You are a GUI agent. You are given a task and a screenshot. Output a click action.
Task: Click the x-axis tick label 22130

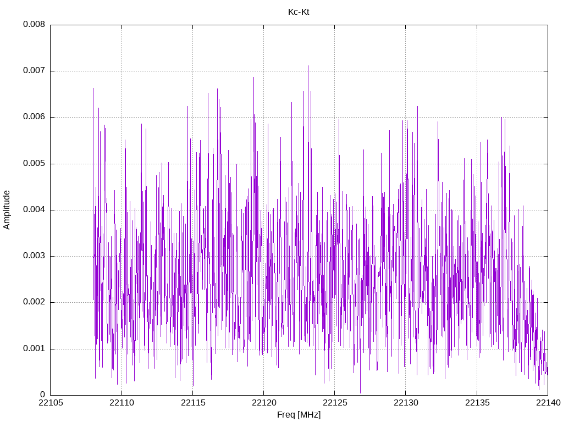pos(406,403)
